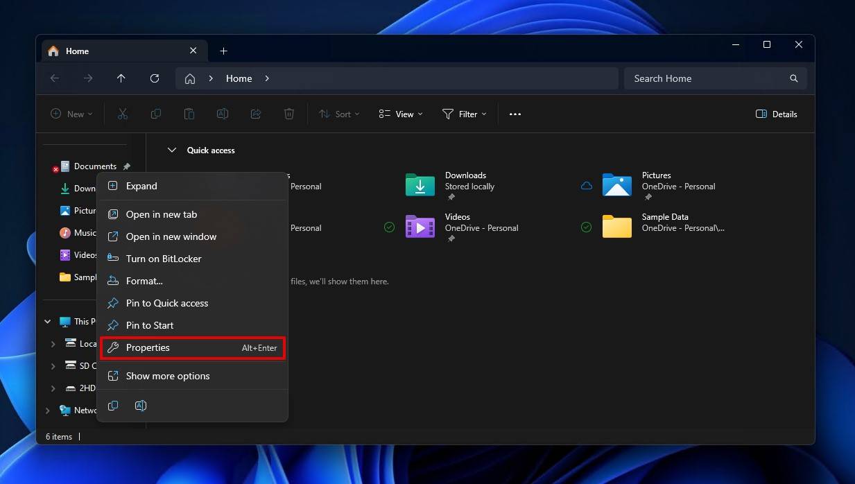Image resolution: width=855 pixels, height=484 pixels.
Task: Toggle the Details pane button
Action: [776, 114]
